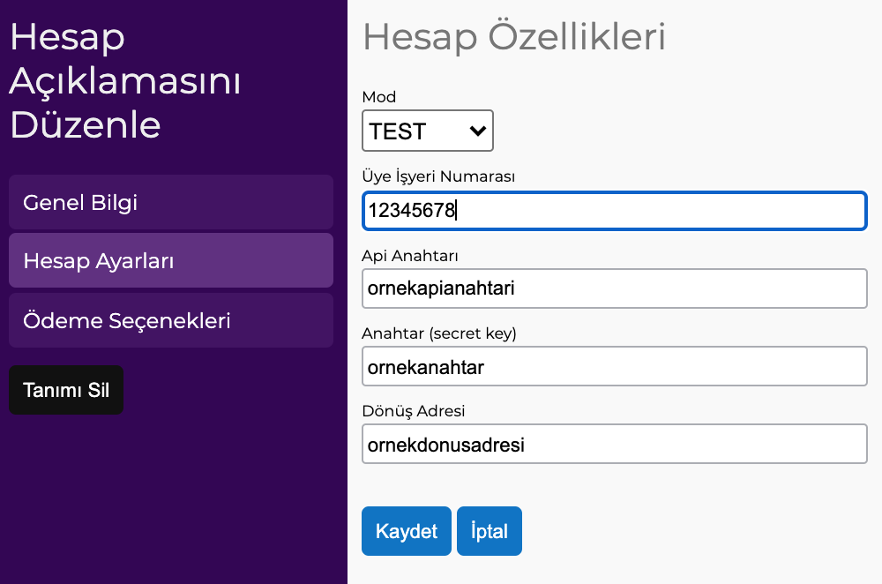Click the Tanımı Sil button
882x584 pixels.
(66, 390)
